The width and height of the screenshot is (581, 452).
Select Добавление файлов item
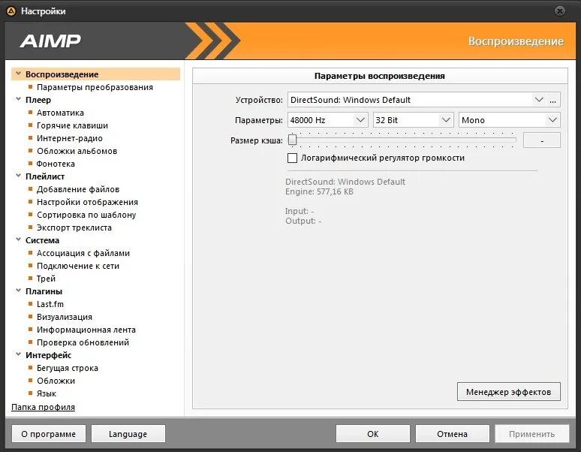(x=78, y=189)
